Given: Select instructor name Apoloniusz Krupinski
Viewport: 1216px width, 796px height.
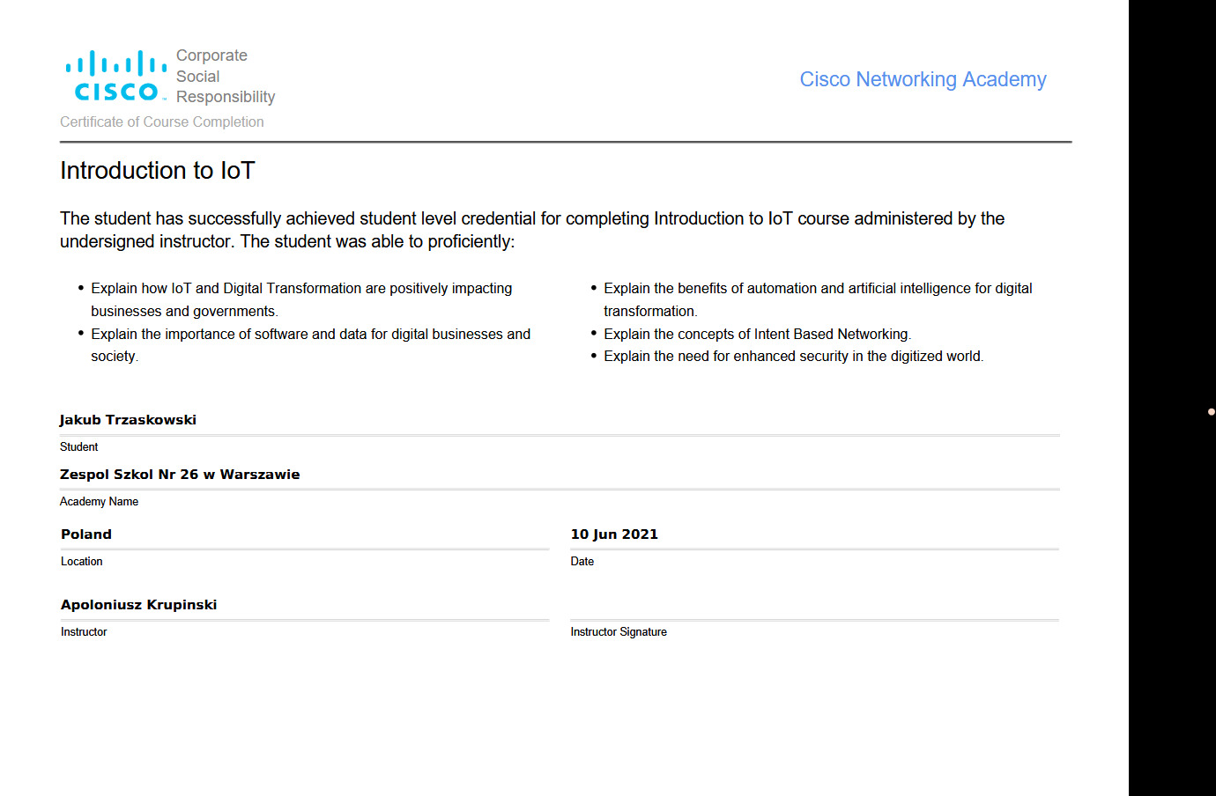Looking at the screenshot, I should click(x=138, y=604).
